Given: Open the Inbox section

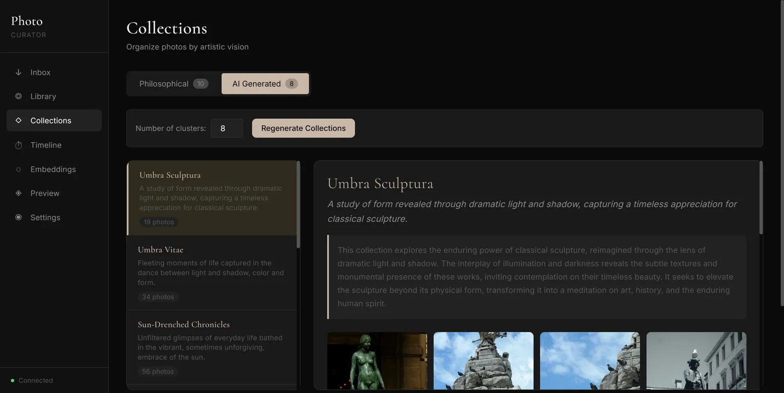Looking at the screenshot, I should (54, 72).
